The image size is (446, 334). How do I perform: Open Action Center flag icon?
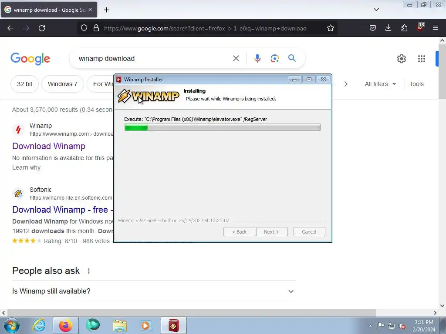pos(381,326)
